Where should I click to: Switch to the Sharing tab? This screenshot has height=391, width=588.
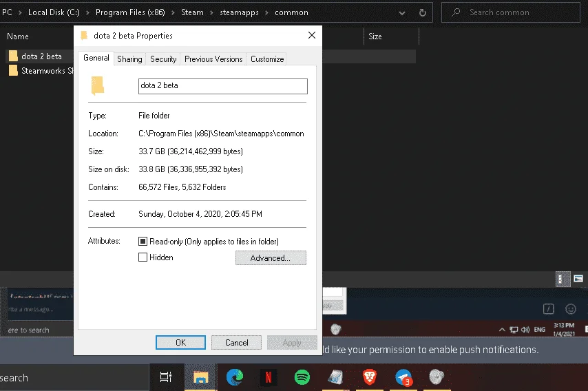coord(129,59)
